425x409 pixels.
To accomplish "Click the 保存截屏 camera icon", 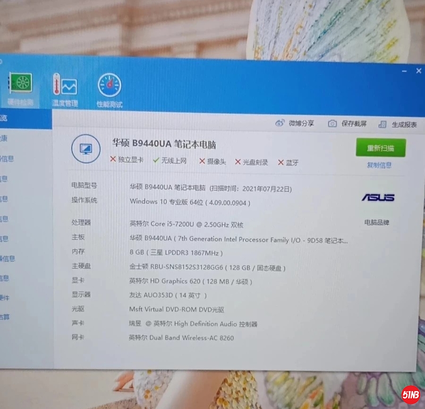I will [332, 124].
